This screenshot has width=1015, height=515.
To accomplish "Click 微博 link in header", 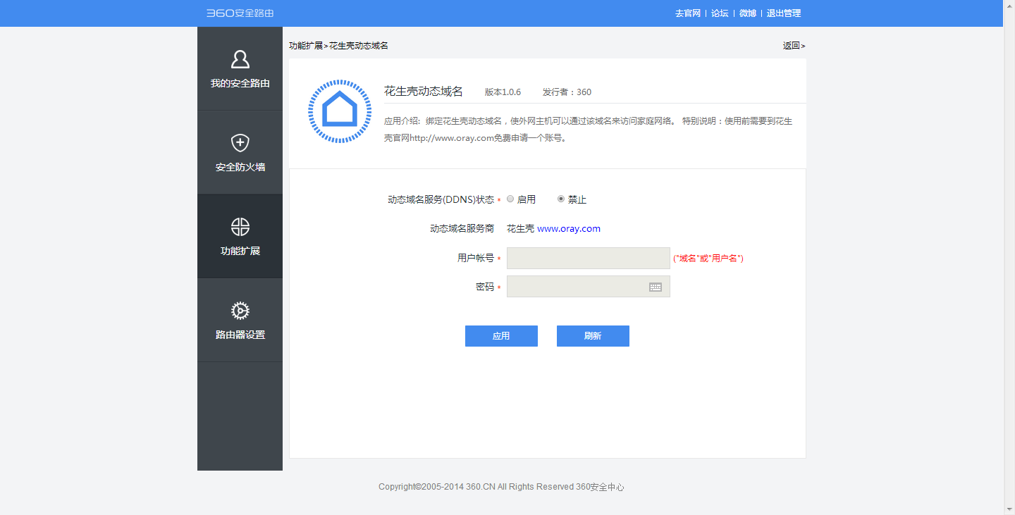I will pos(748,13).
